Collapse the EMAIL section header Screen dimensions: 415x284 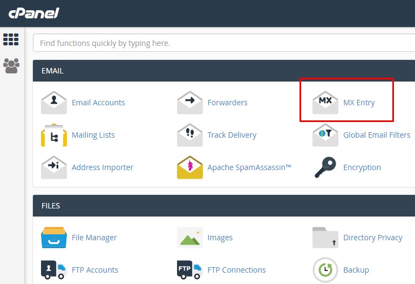224,71
